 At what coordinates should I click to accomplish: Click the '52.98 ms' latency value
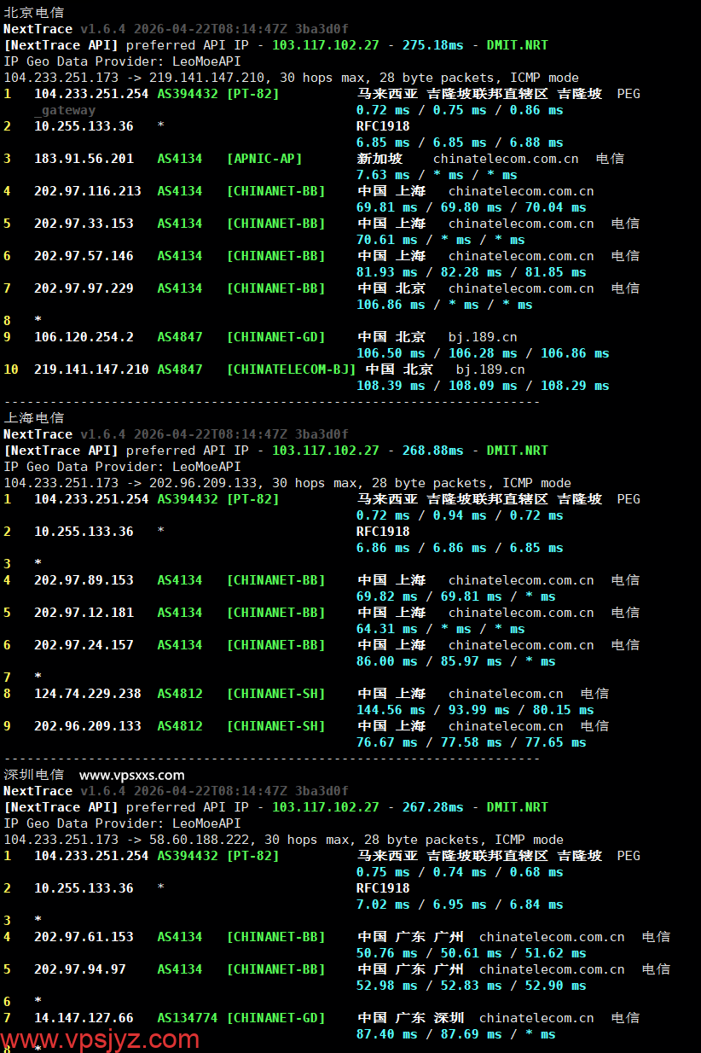[x=387, y=986]
